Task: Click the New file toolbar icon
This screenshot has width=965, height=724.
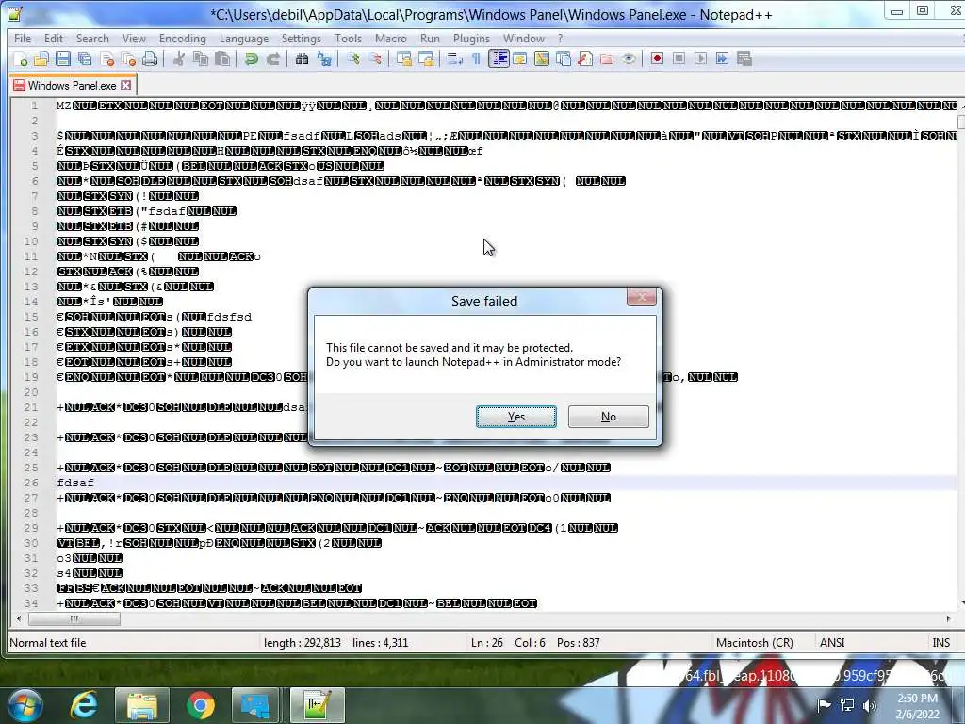Action: coord(21,59)
